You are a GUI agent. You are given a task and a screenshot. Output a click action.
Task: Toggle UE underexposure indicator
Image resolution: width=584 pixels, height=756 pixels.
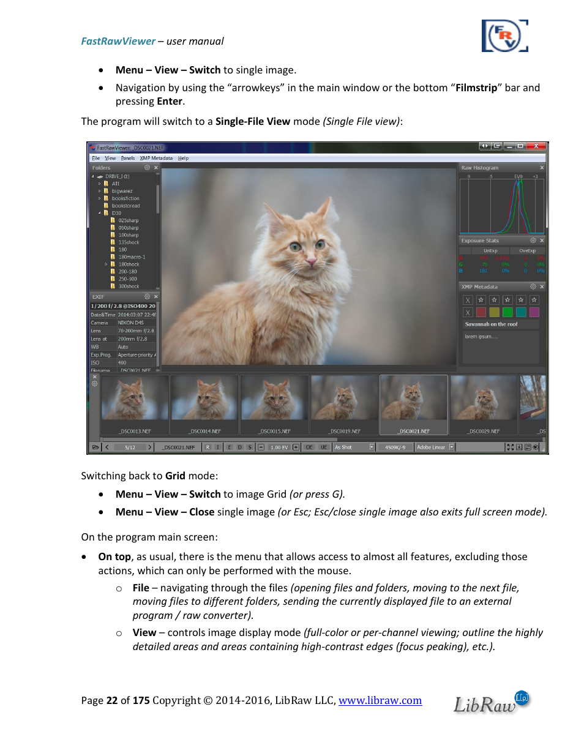click(x=324, y=447)
